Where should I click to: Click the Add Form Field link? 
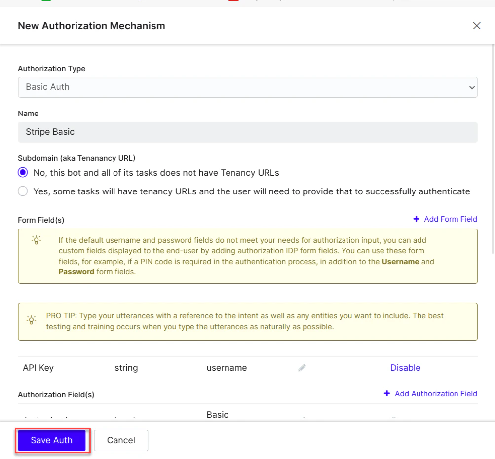pyautogui.click(x=449, y=219)
